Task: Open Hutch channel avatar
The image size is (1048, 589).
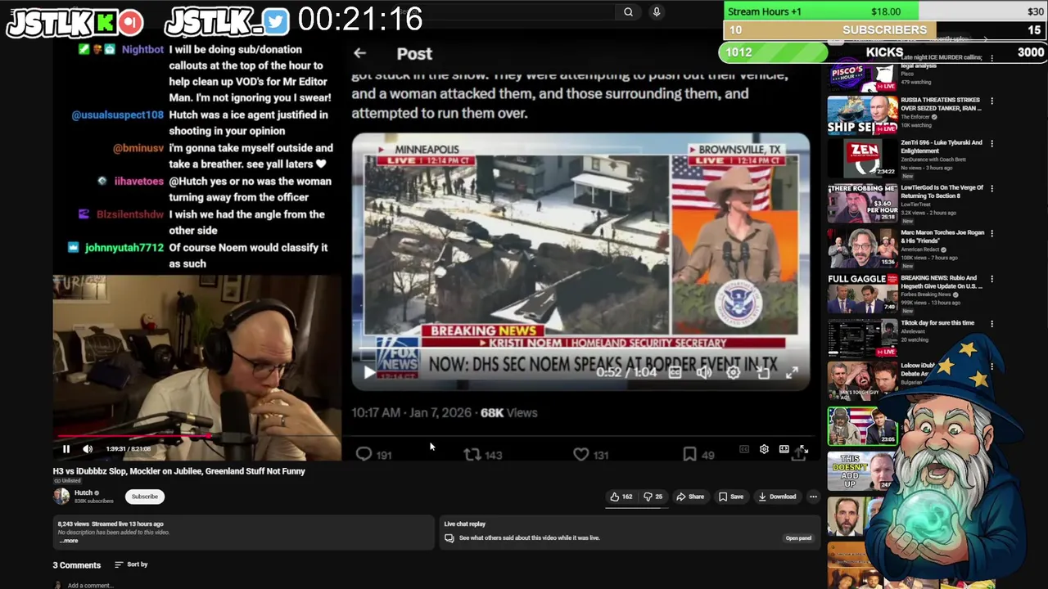Action: pyautogui.click(x=61, y=496)
